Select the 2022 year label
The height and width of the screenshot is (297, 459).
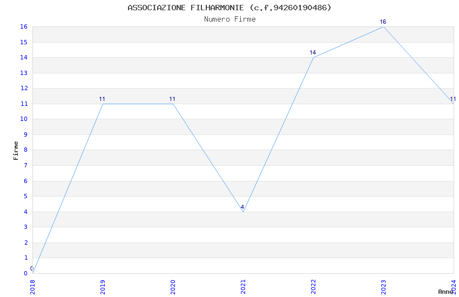314,287
